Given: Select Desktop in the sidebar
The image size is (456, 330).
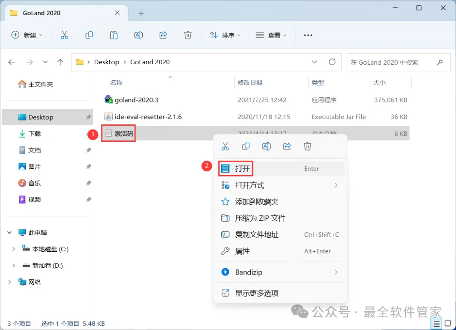Looking at the screenshot, I should coord(47,117).
